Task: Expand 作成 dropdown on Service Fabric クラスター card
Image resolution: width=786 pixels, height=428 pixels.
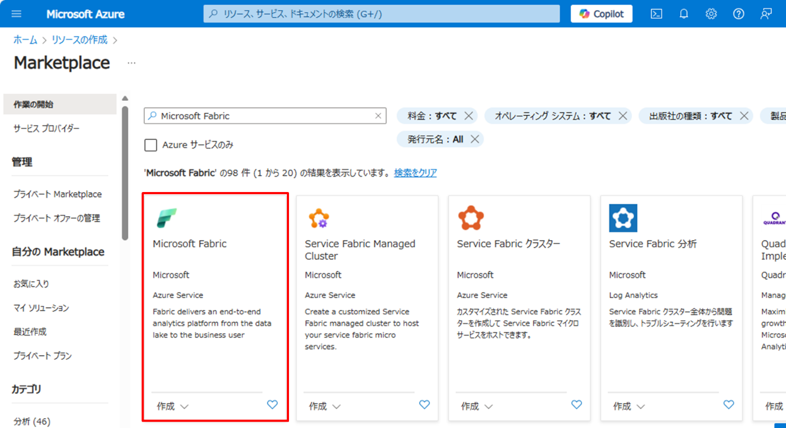Action: click(x=477, y=406)
